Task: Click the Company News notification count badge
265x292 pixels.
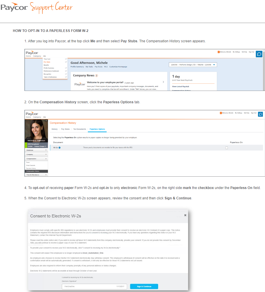Action: point(97,75)
